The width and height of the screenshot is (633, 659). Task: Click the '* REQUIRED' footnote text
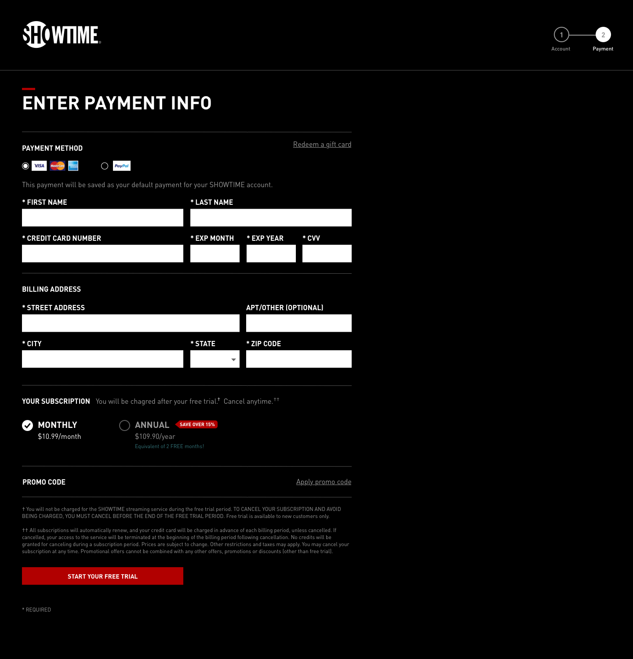click(x=36, y=609)
